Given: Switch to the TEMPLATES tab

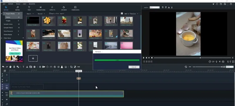Looking at the screenshot, I should coord(75,8).
